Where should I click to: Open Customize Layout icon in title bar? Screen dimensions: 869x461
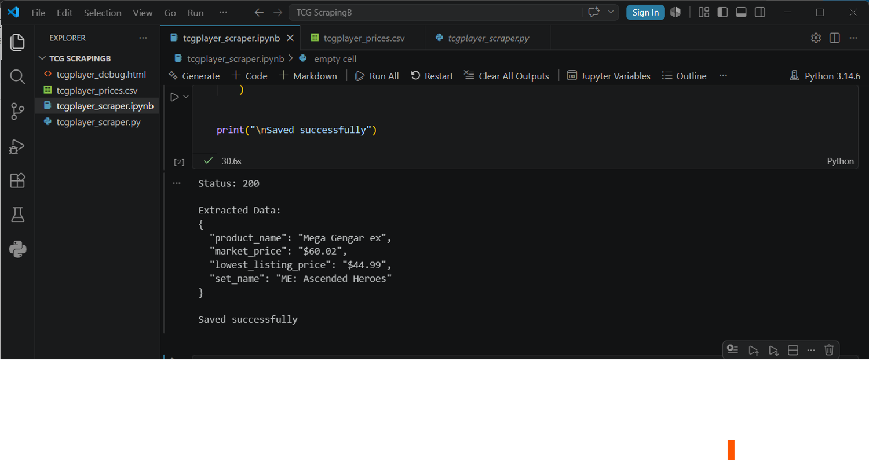(x=704, y=12)
